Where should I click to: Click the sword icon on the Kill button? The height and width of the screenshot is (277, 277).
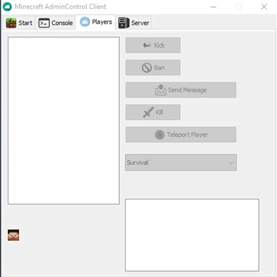pos(148,112)
